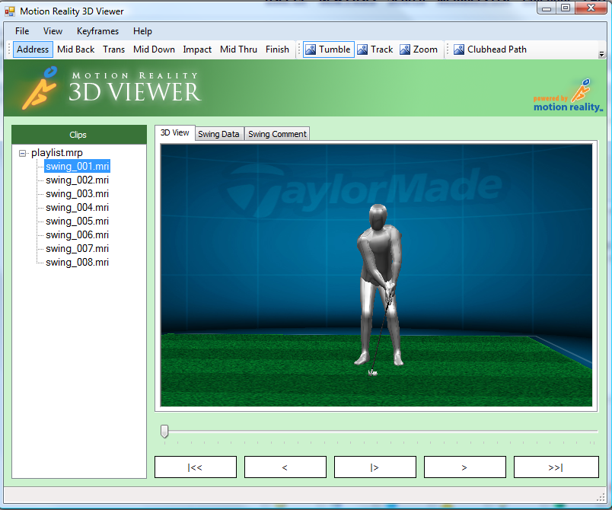
Task: Open the View menu
Action: (x=53, y=31)
